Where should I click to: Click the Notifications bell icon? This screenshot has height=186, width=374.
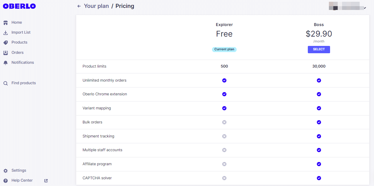[6, 63]
